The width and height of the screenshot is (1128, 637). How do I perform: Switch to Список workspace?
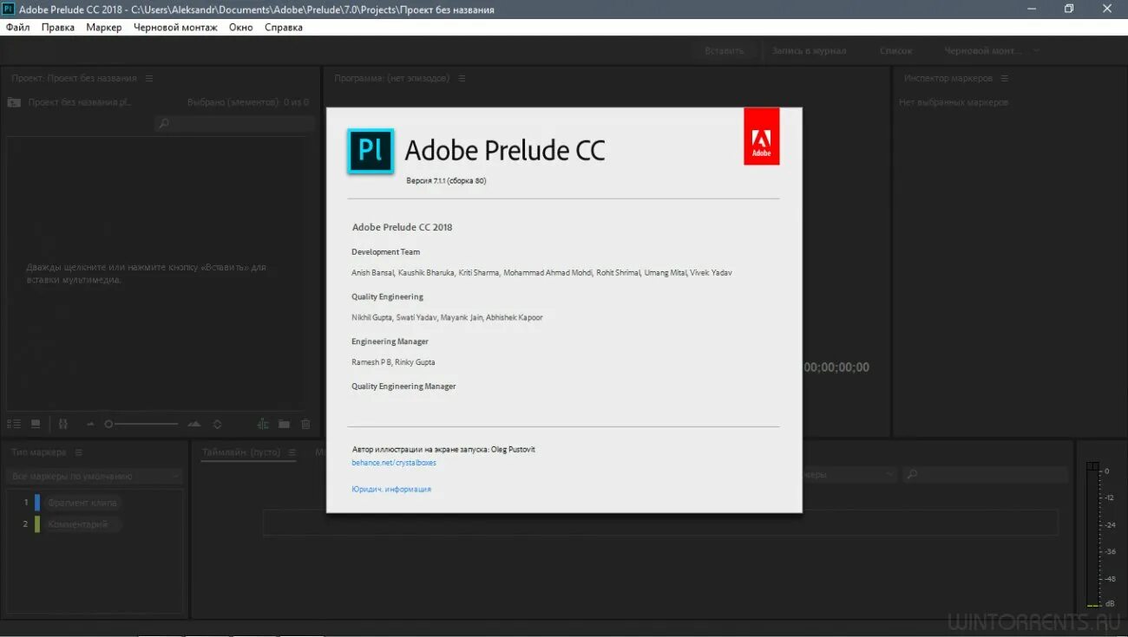(x=896, y=50)
